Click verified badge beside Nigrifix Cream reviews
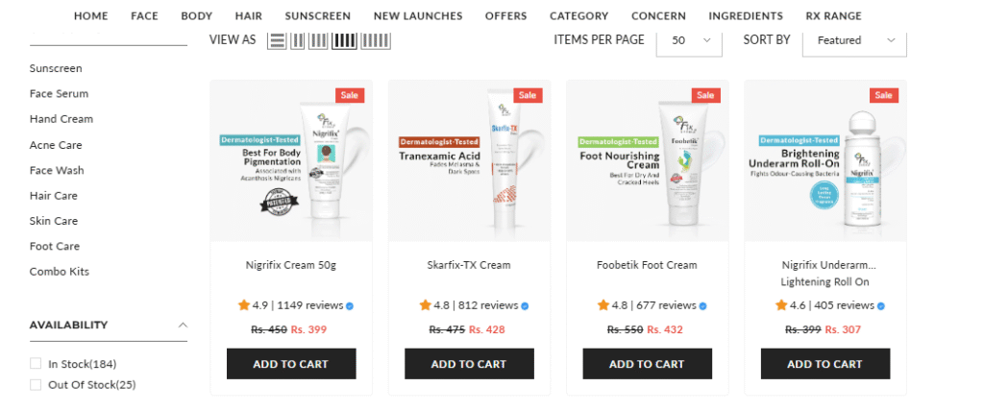The width and height of the screenshot is (984, 411). (350, 306)
